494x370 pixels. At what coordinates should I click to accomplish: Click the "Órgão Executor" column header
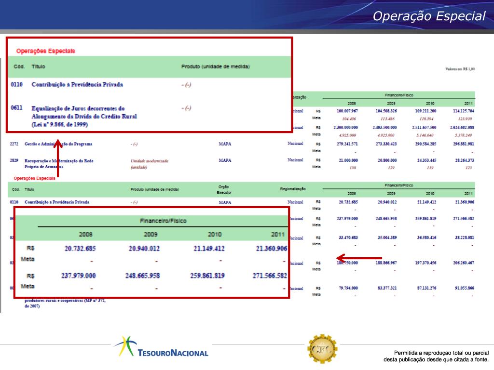tap(224, 189)
